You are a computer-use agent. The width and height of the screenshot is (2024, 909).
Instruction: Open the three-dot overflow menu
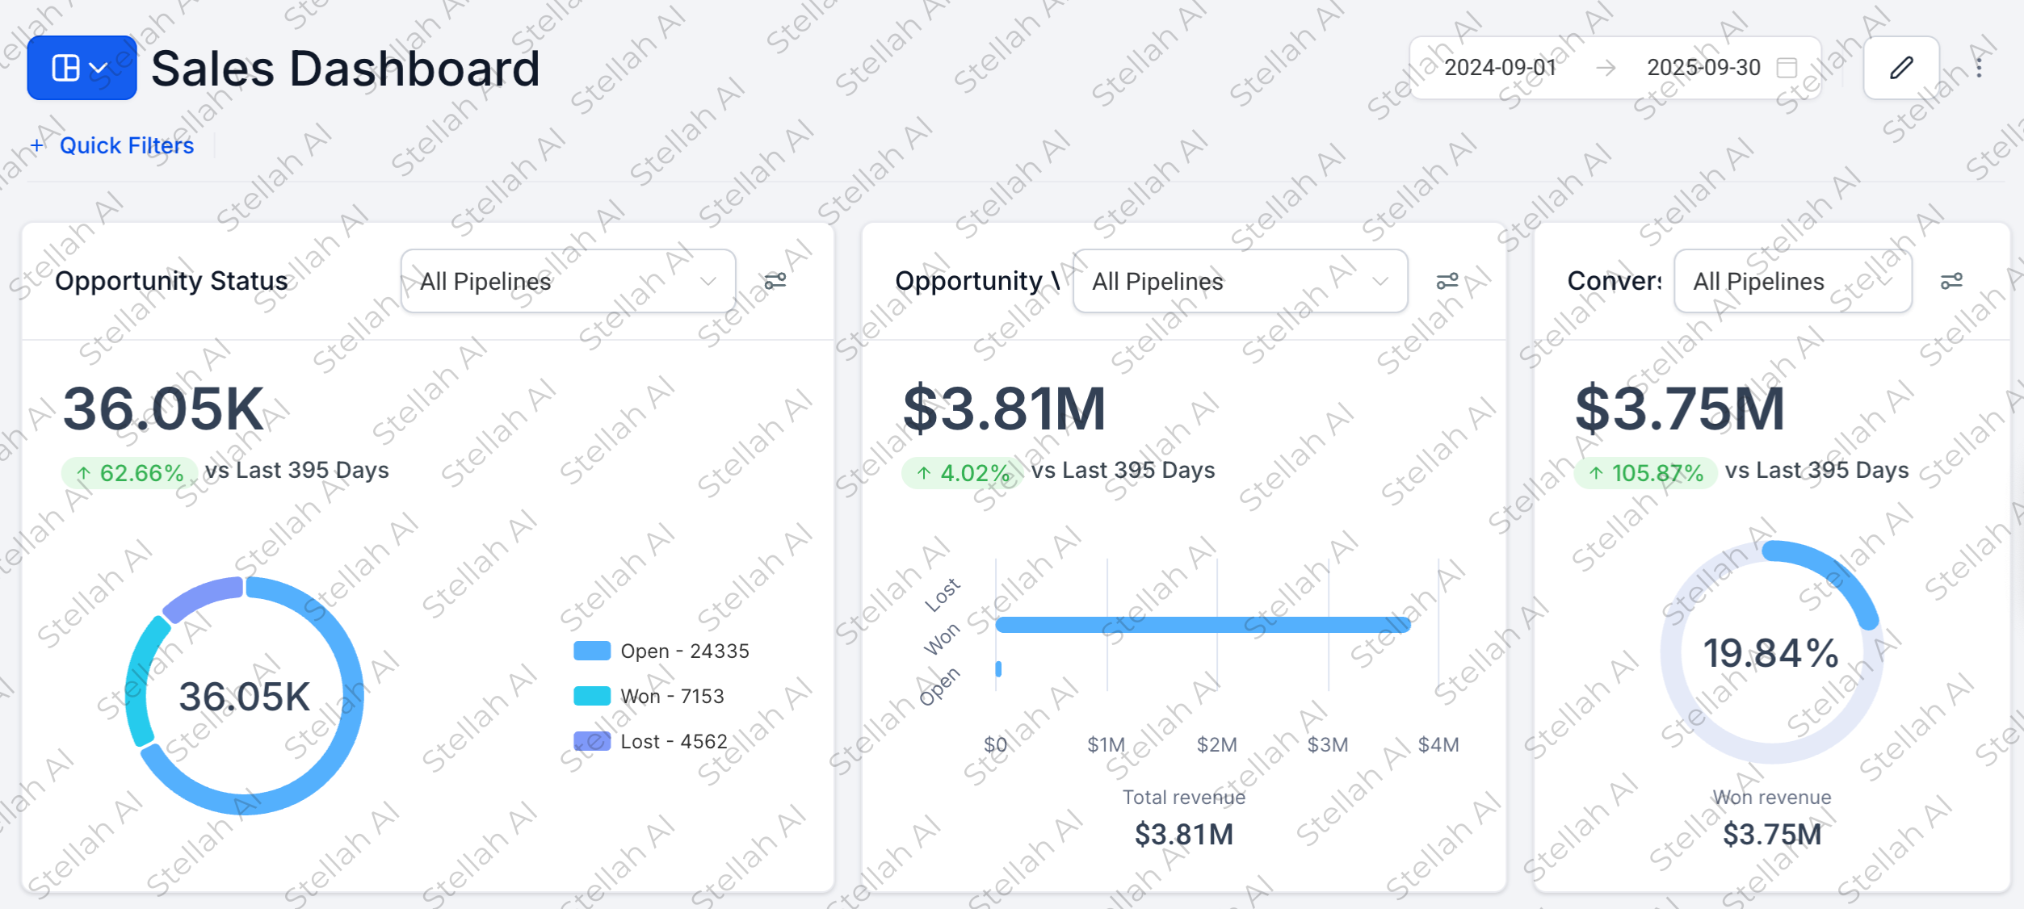(x=1980, y=68)
